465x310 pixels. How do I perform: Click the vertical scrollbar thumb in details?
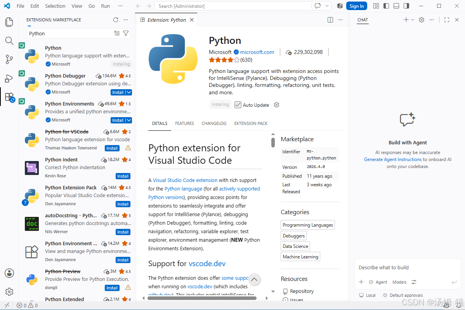[x=273, y=142]
